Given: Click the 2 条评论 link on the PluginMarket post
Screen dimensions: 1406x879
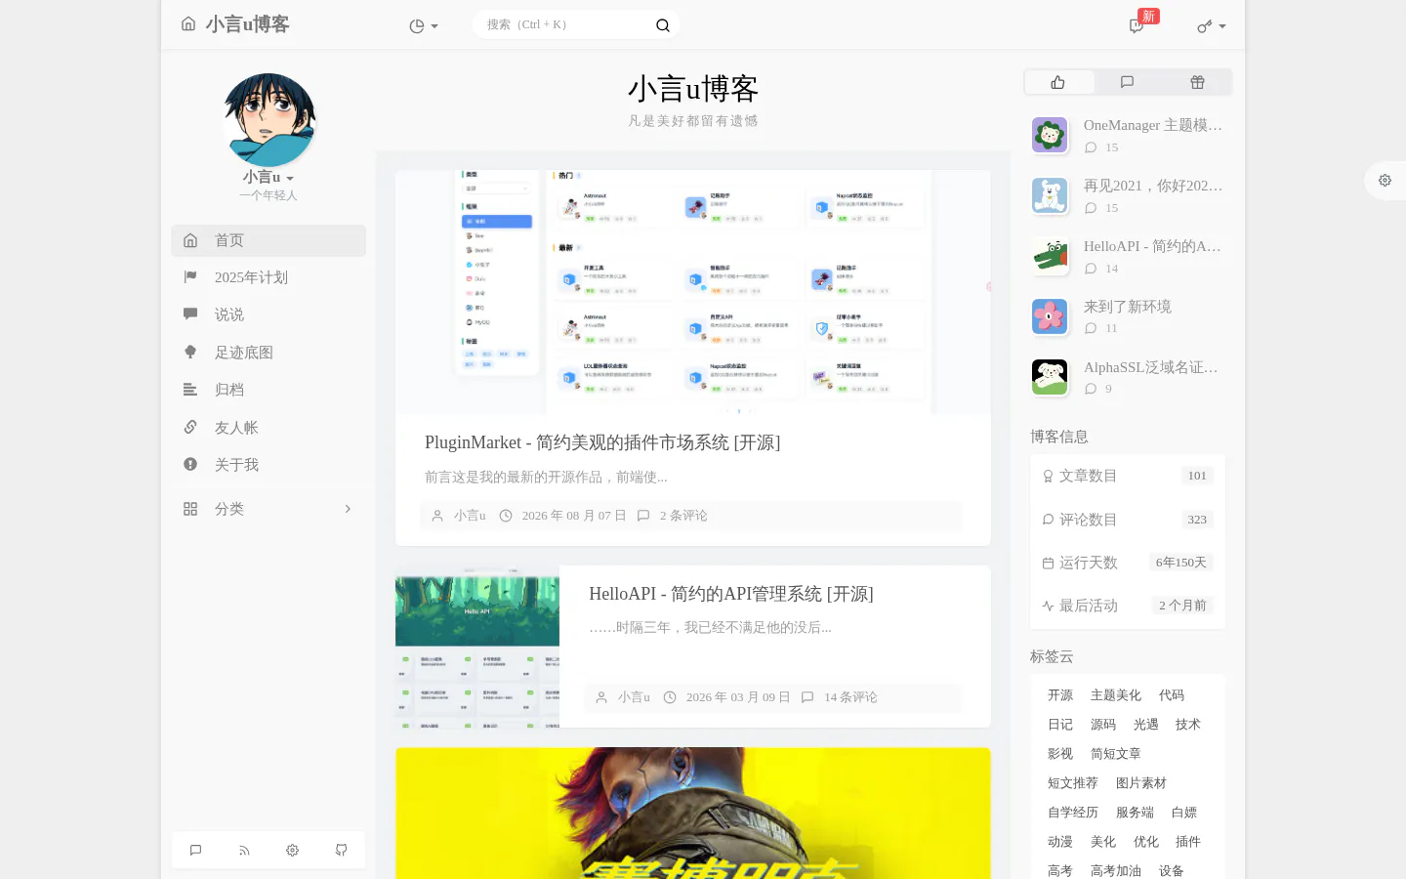Looking at the screenshot, I should click(x=683, y=516).
